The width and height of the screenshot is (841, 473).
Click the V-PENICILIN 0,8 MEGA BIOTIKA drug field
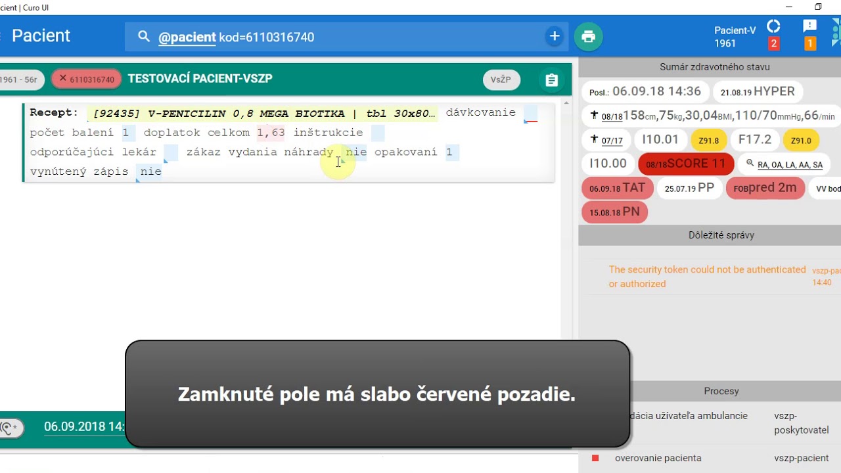click(x=263, y=114)
